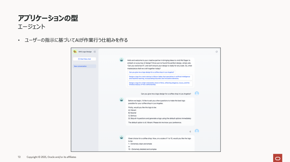Click the bot avatar beside 'Great choice'
The width and height of the screenshot is (290, 162).
122,138
